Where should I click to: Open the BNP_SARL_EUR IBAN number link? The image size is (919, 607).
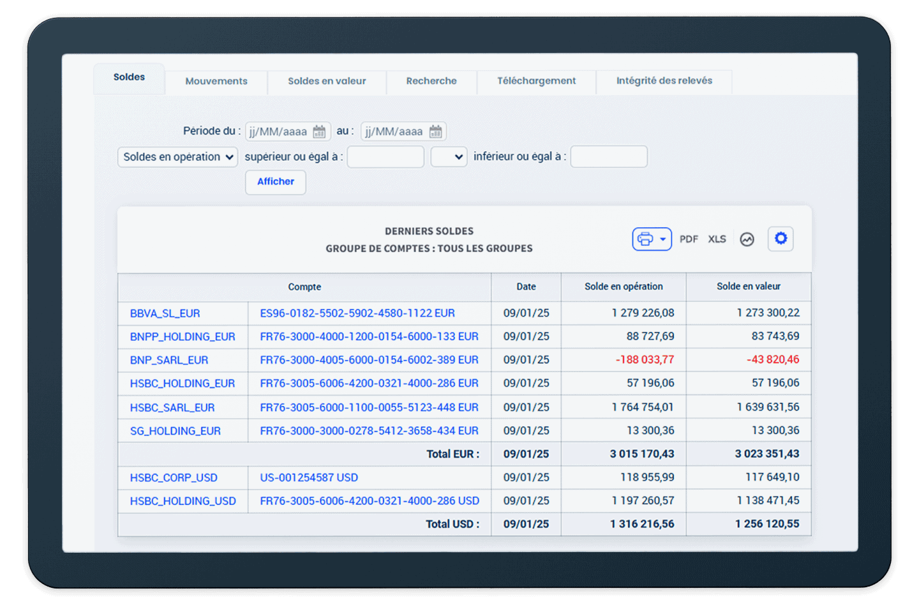[369, 360]
